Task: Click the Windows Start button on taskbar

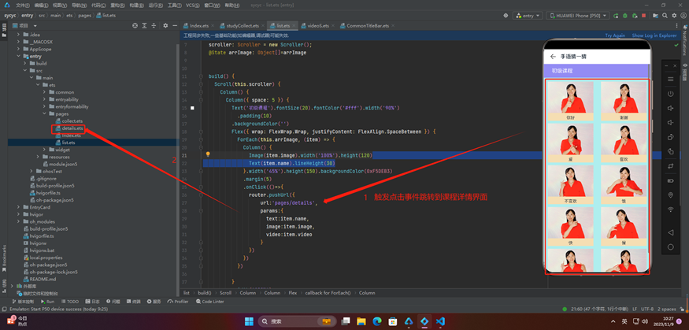Action: (249, 321)
